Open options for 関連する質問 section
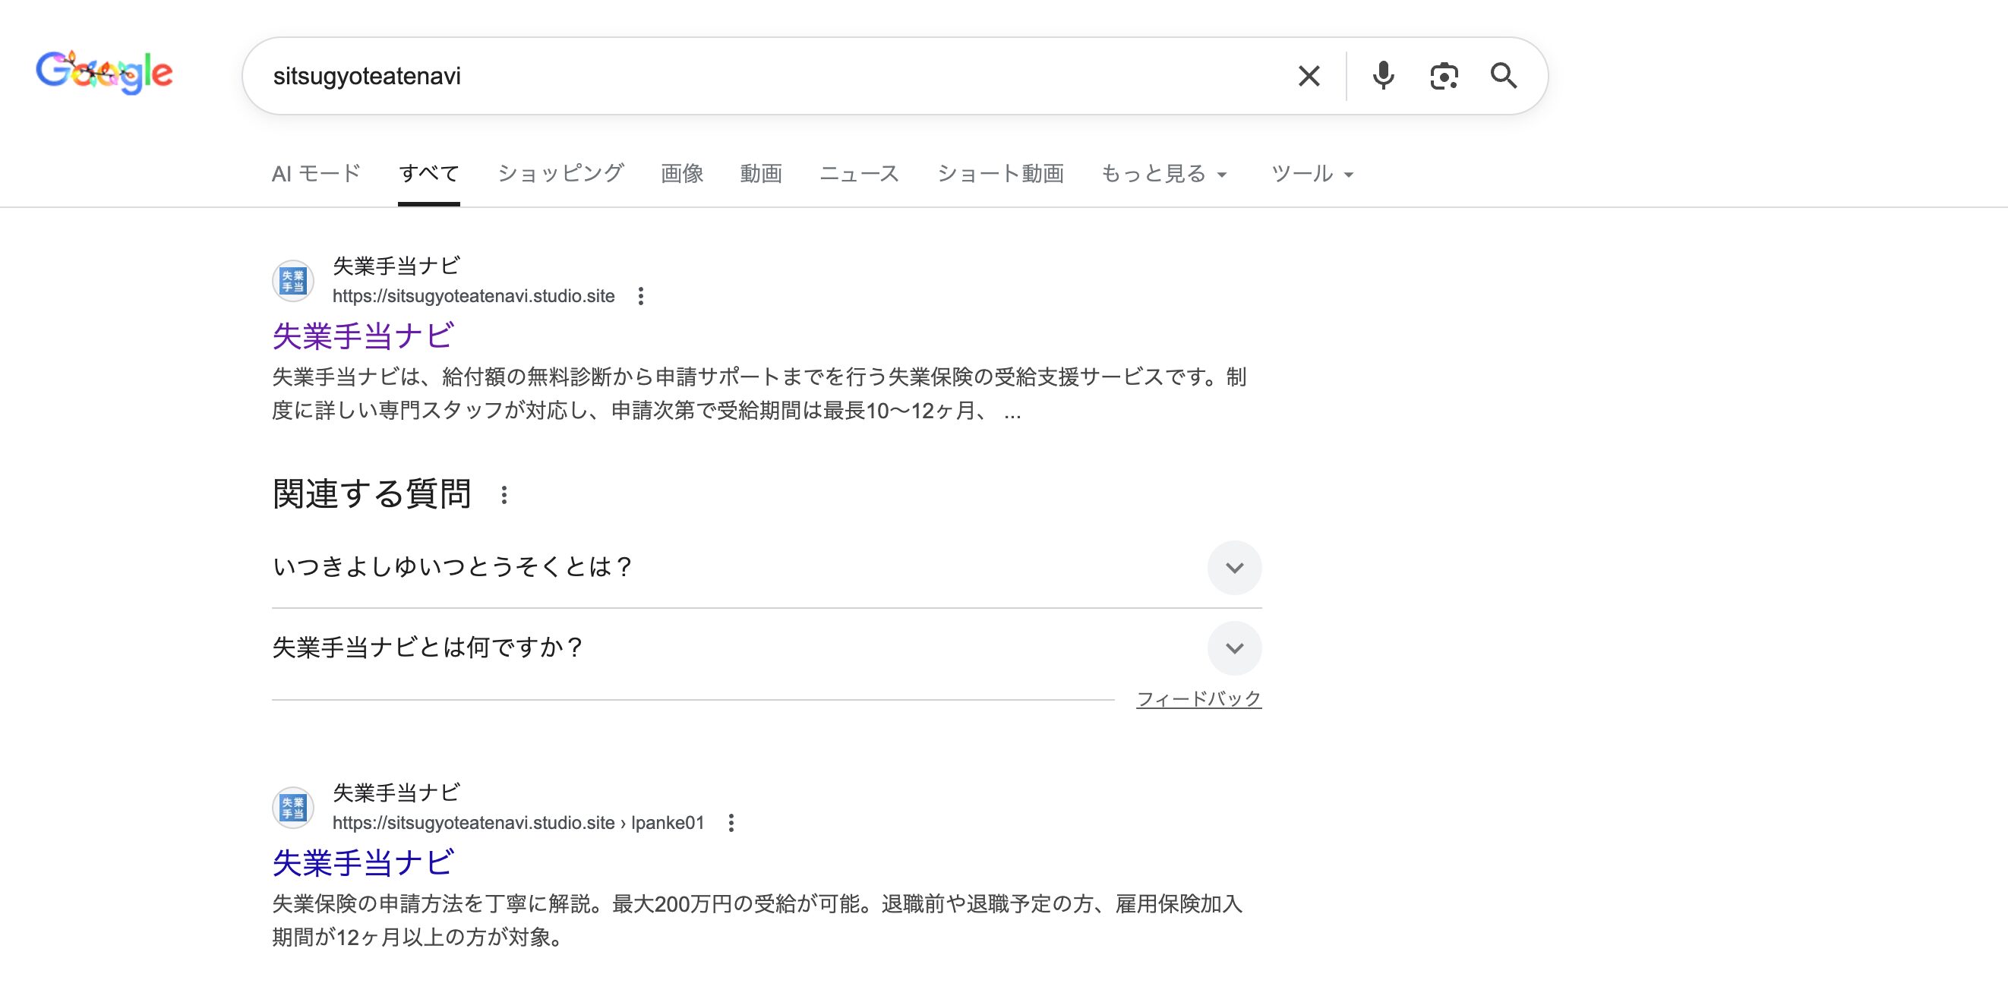 pos(504,495)
